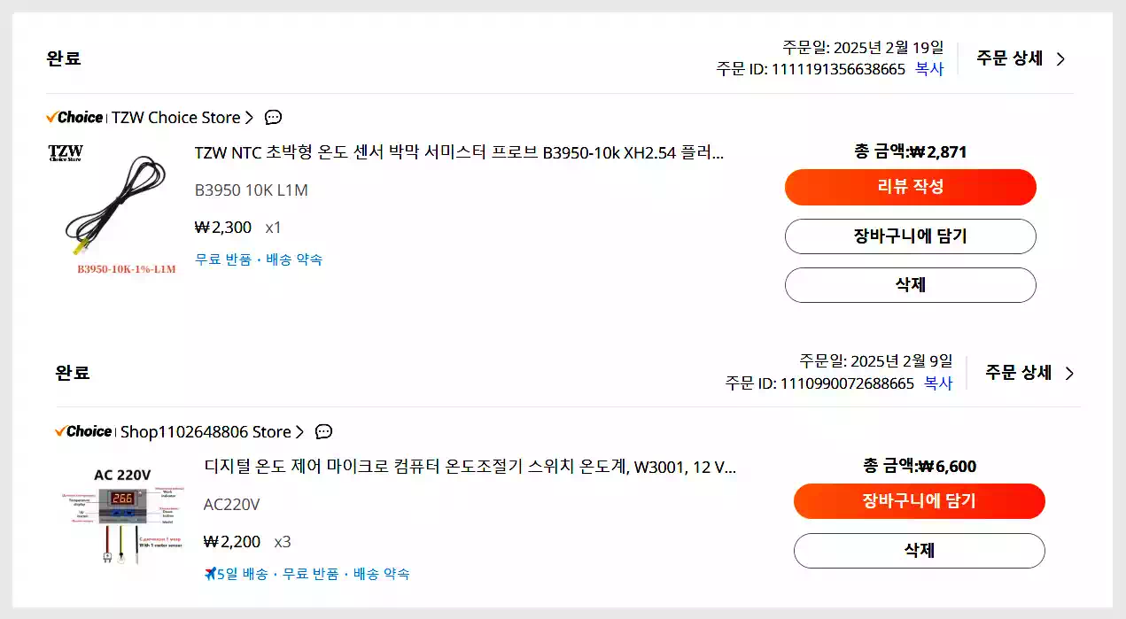This screenshot has height=619, width=1126.
Task: Click 장바구니에 담기 for the TZW sensor
Action: pyautogui.click(x=910, y=236)
